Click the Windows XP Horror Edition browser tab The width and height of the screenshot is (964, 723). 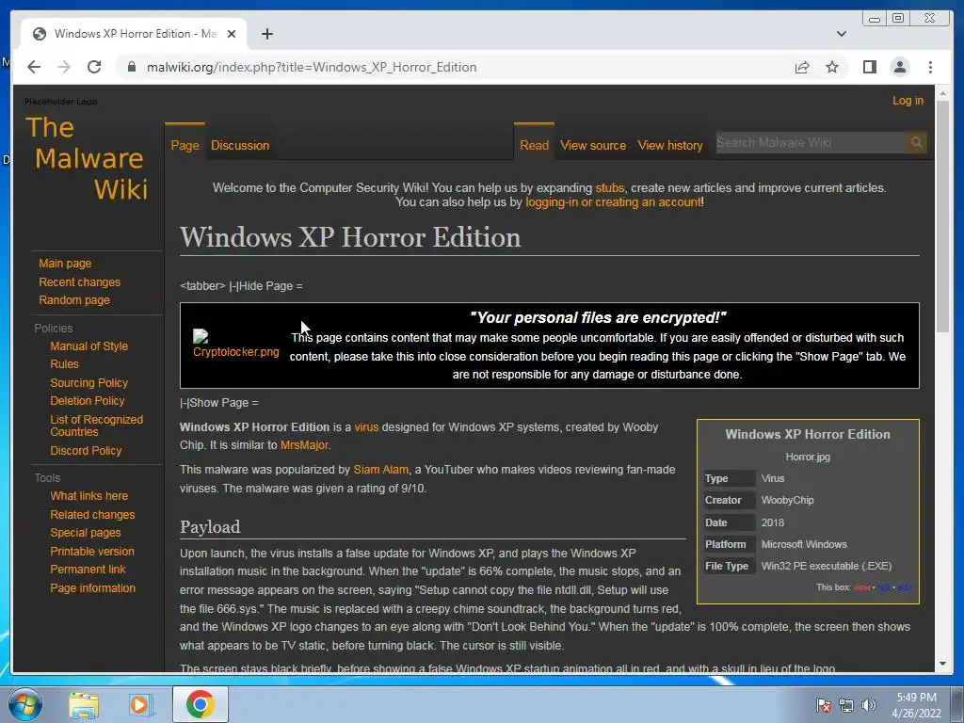[x=134, y=34]
